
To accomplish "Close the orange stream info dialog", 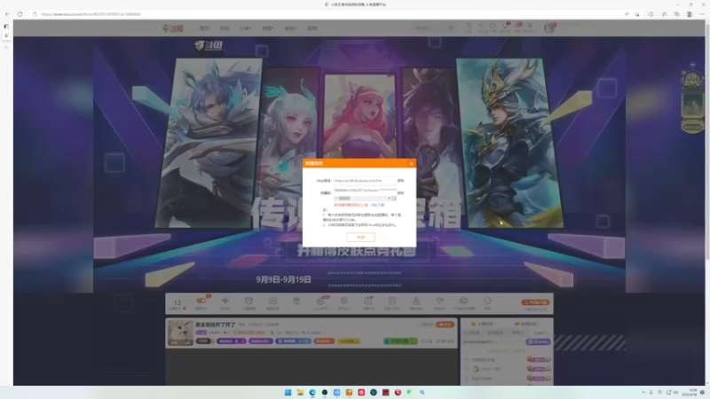I will tap(411, 164).
